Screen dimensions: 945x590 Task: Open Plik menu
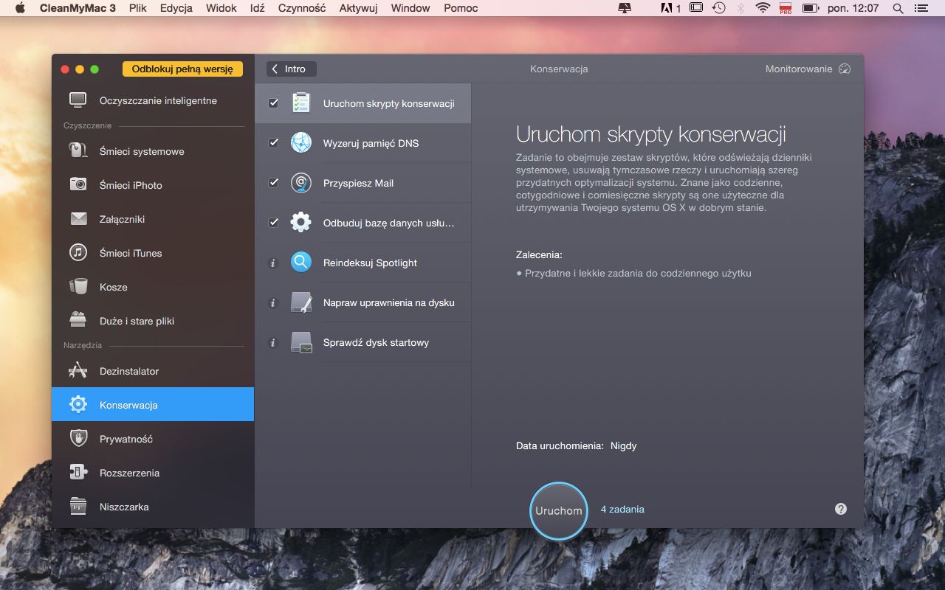click(137, 8)
